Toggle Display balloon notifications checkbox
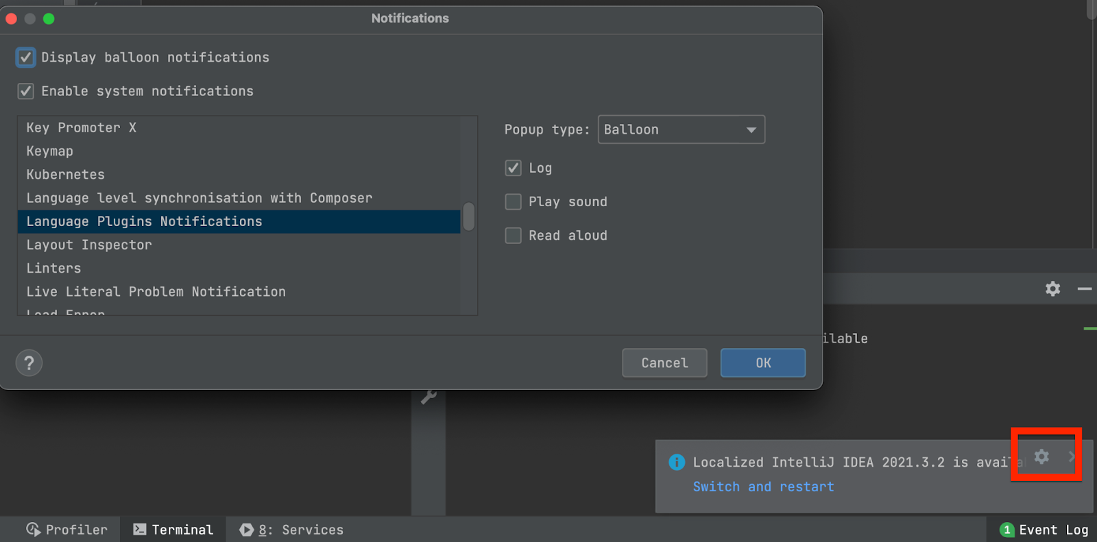The image size is (1097, 542). pos(25,57)
